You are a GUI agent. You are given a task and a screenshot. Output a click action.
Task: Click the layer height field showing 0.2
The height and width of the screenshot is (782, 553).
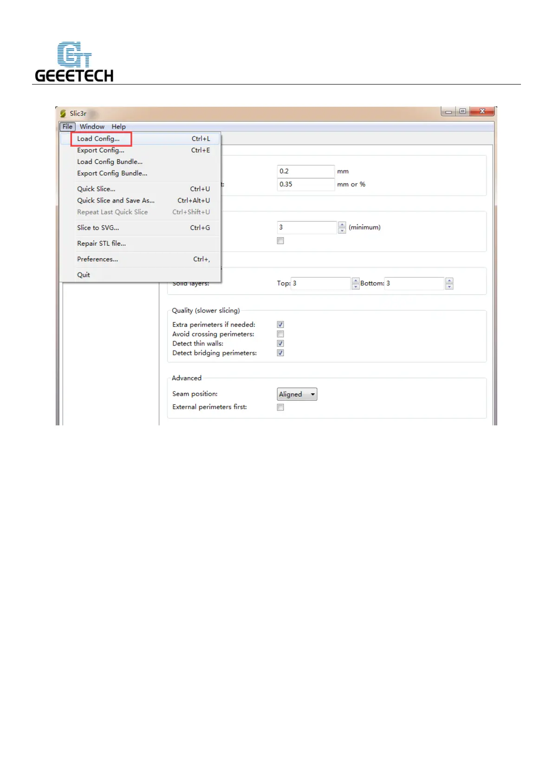tap(306, 171)
